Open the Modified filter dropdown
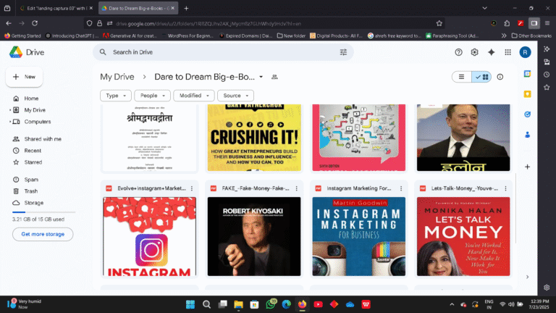556x313 pixels. tap(193, 96)
